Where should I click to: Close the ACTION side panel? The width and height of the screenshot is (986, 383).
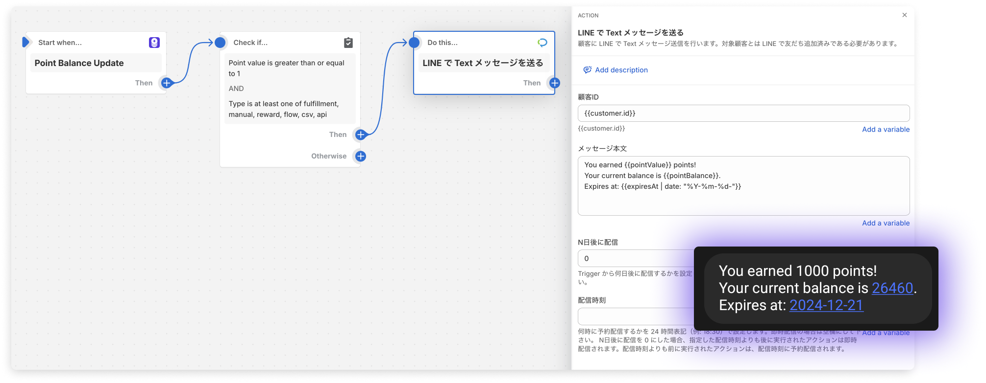point(905,15)
